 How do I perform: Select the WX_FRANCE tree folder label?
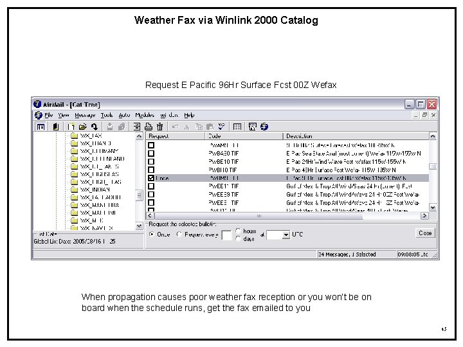[x=96, y=143]
